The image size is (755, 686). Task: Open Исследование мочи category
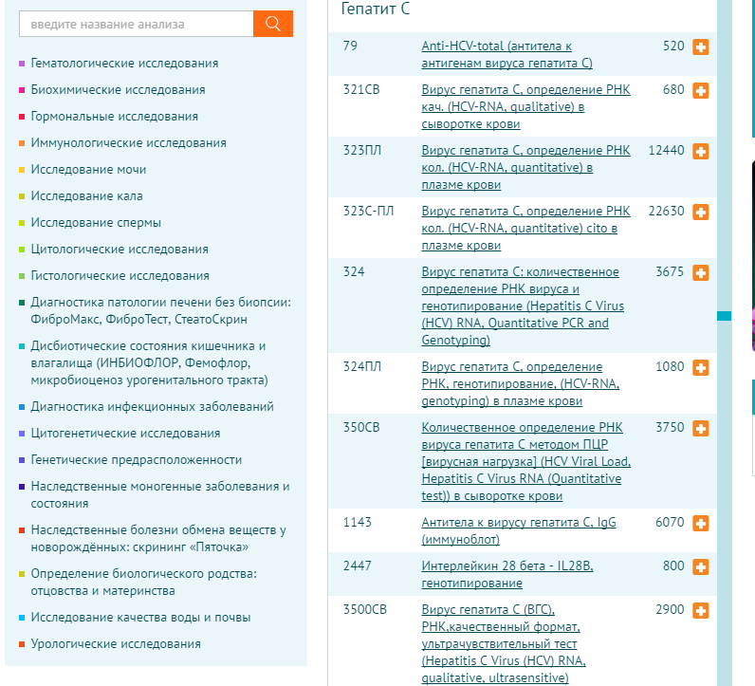(88, 170)
